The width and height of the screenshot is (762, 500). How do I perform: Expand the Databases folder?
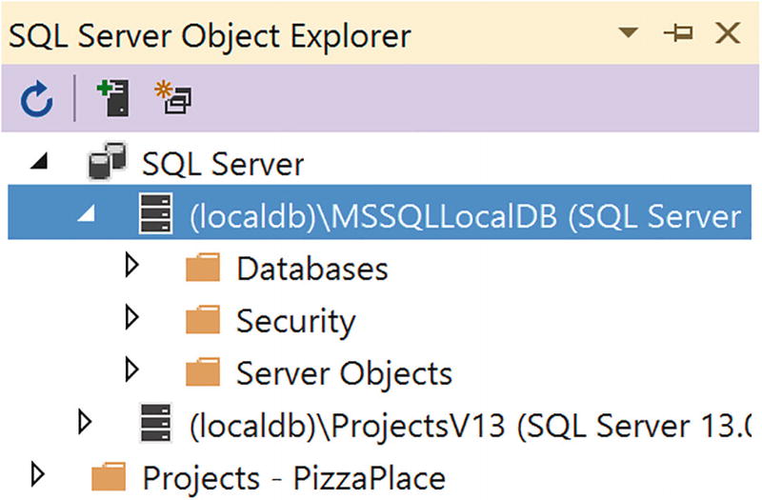[134, 268]
